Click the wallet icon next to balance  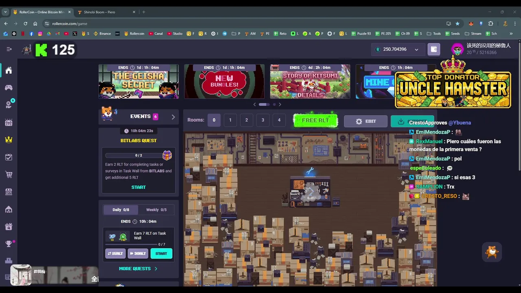pos(434,49)
